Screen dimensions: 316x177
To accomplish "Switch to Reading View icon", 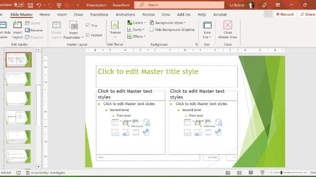I will point(251,172).
